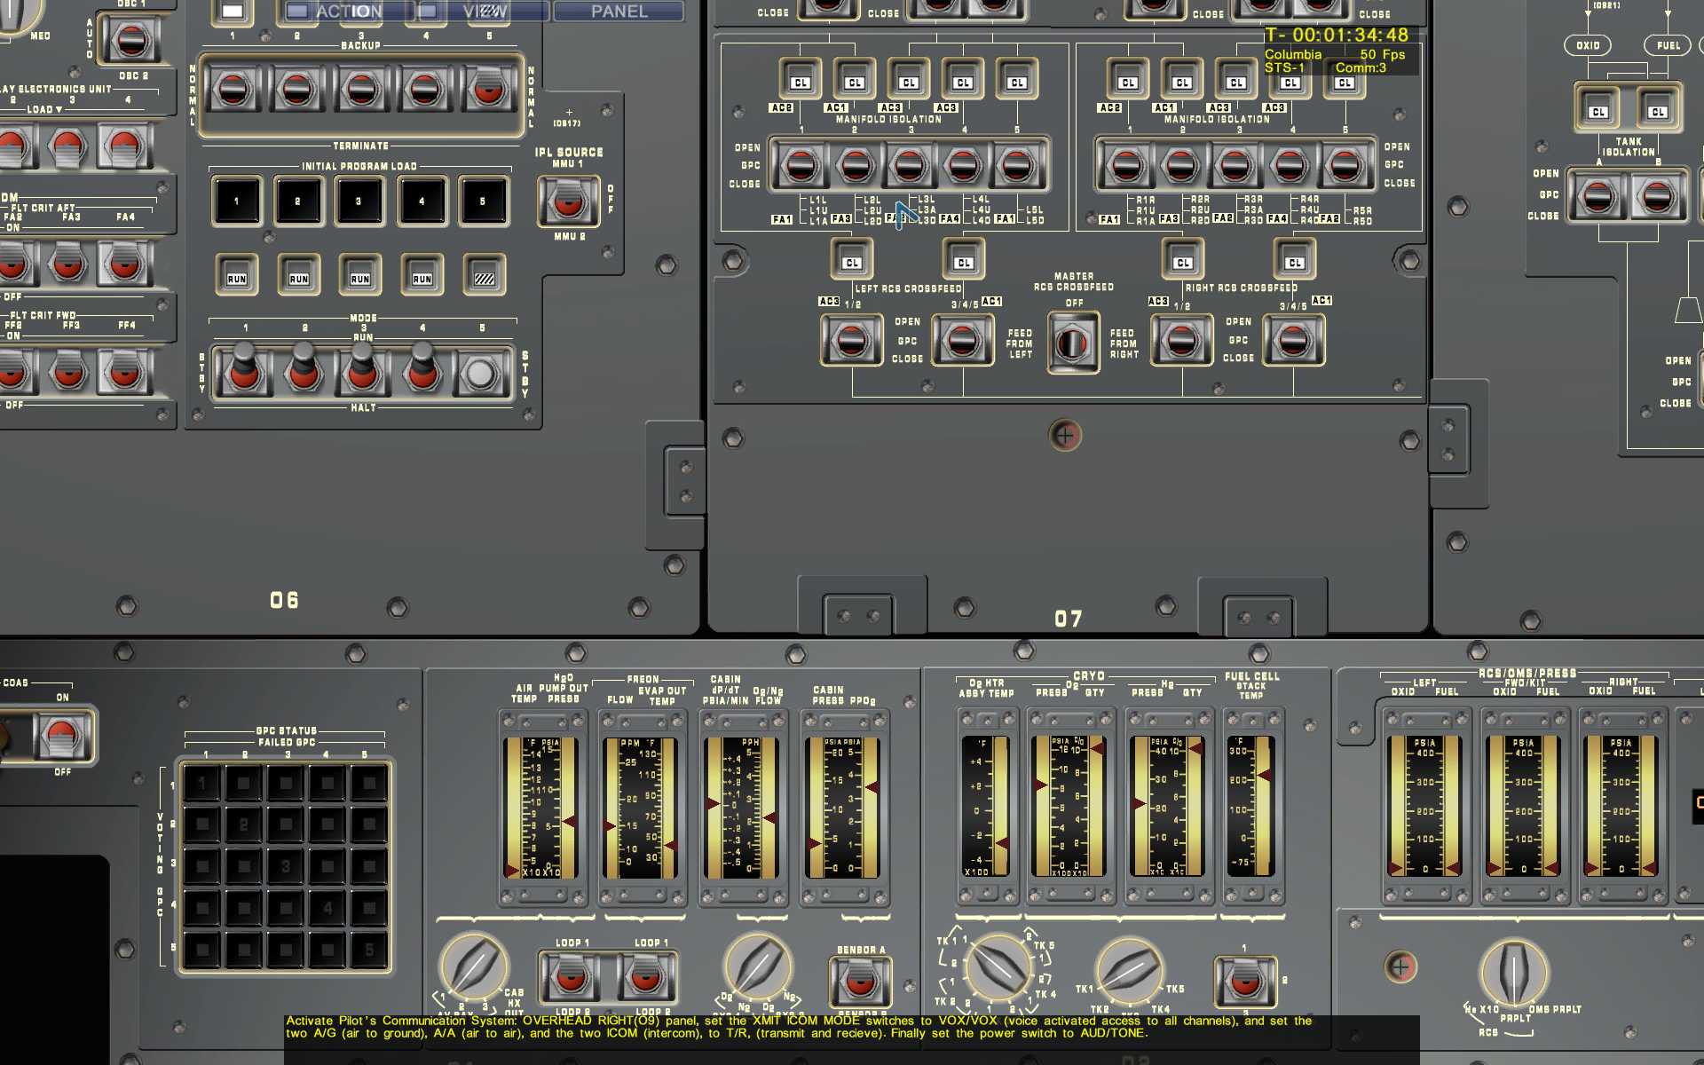The width and height of the screenshot is (1704, 1065).
Task: Open the PANEL menu
Action: point(619,12)
